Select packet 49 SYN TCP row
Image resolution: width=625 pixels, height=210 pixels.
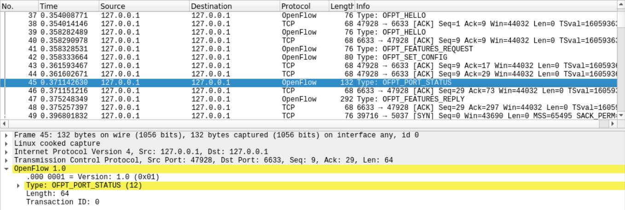pos(276,116)
